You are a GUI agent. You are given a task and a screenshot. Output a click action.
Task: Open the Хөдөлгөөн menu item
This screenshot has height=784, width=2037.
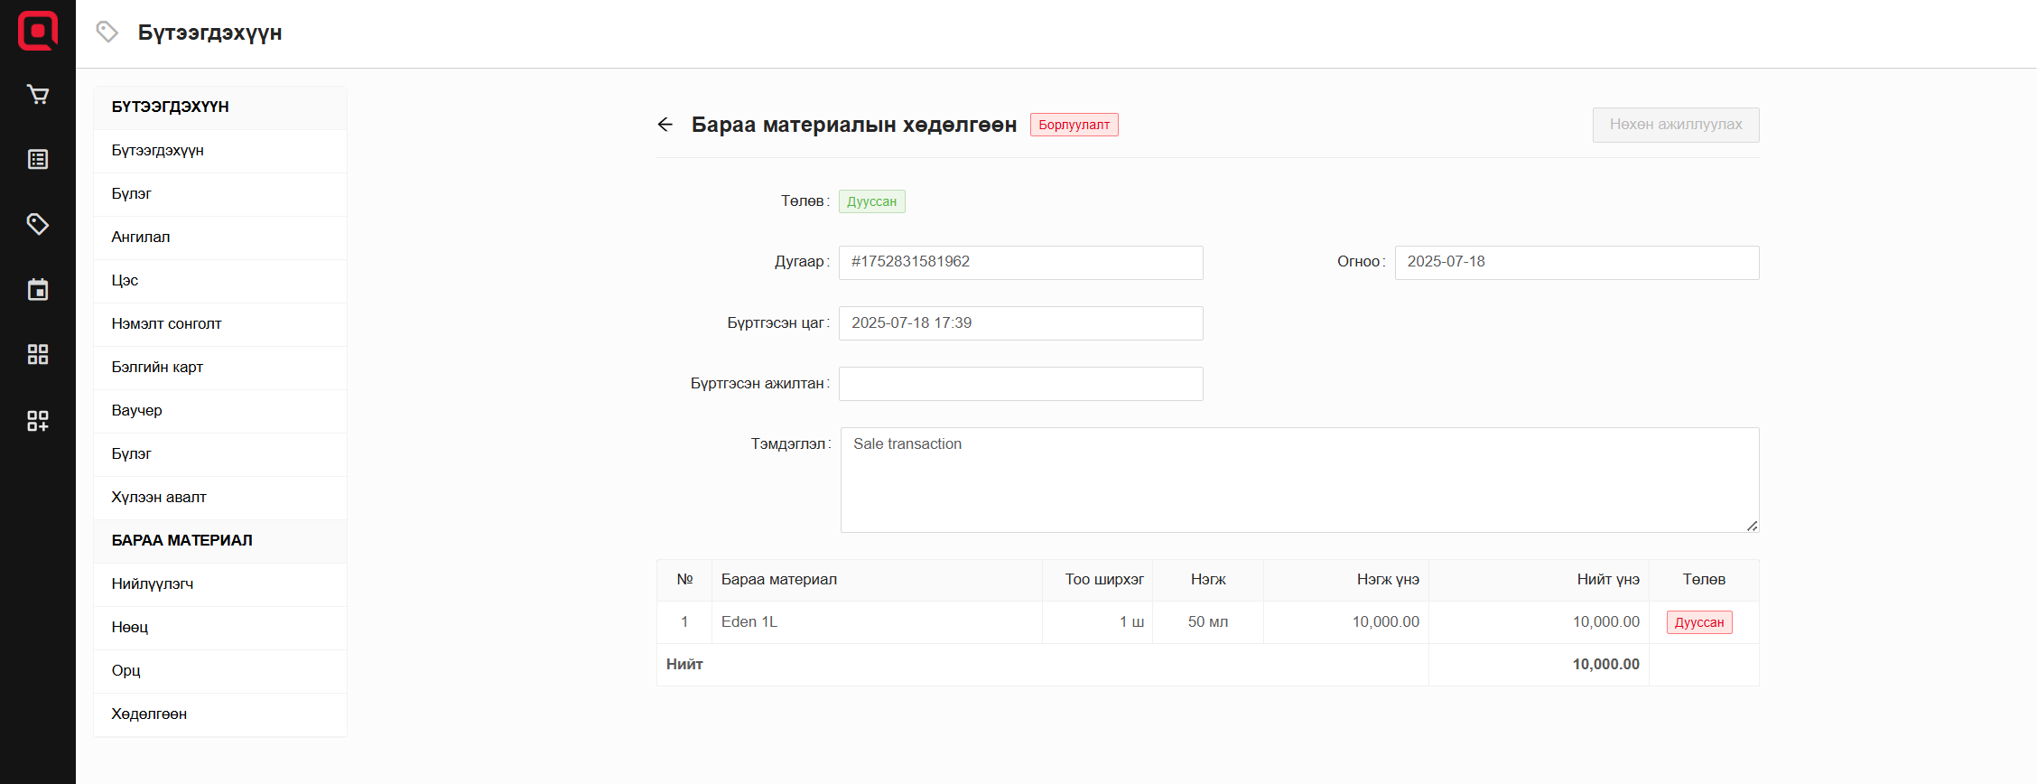(149, 714)
